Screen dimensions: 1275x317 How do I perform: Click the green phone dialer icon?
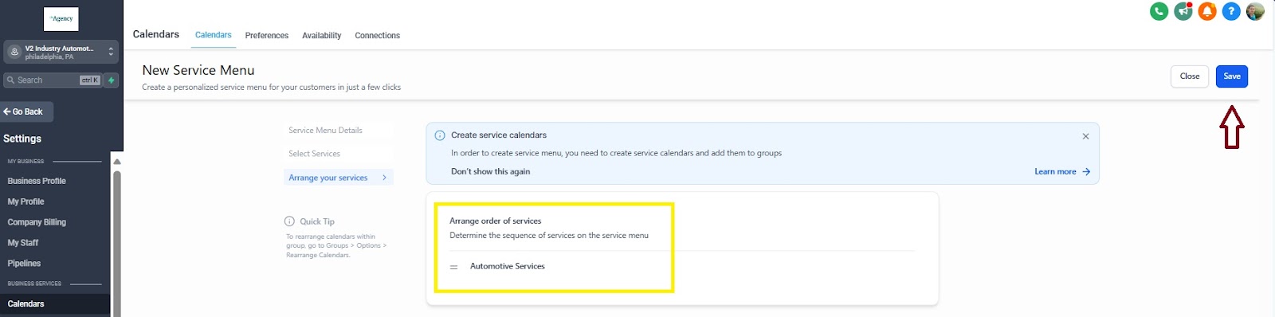(x=1159, y=11)
